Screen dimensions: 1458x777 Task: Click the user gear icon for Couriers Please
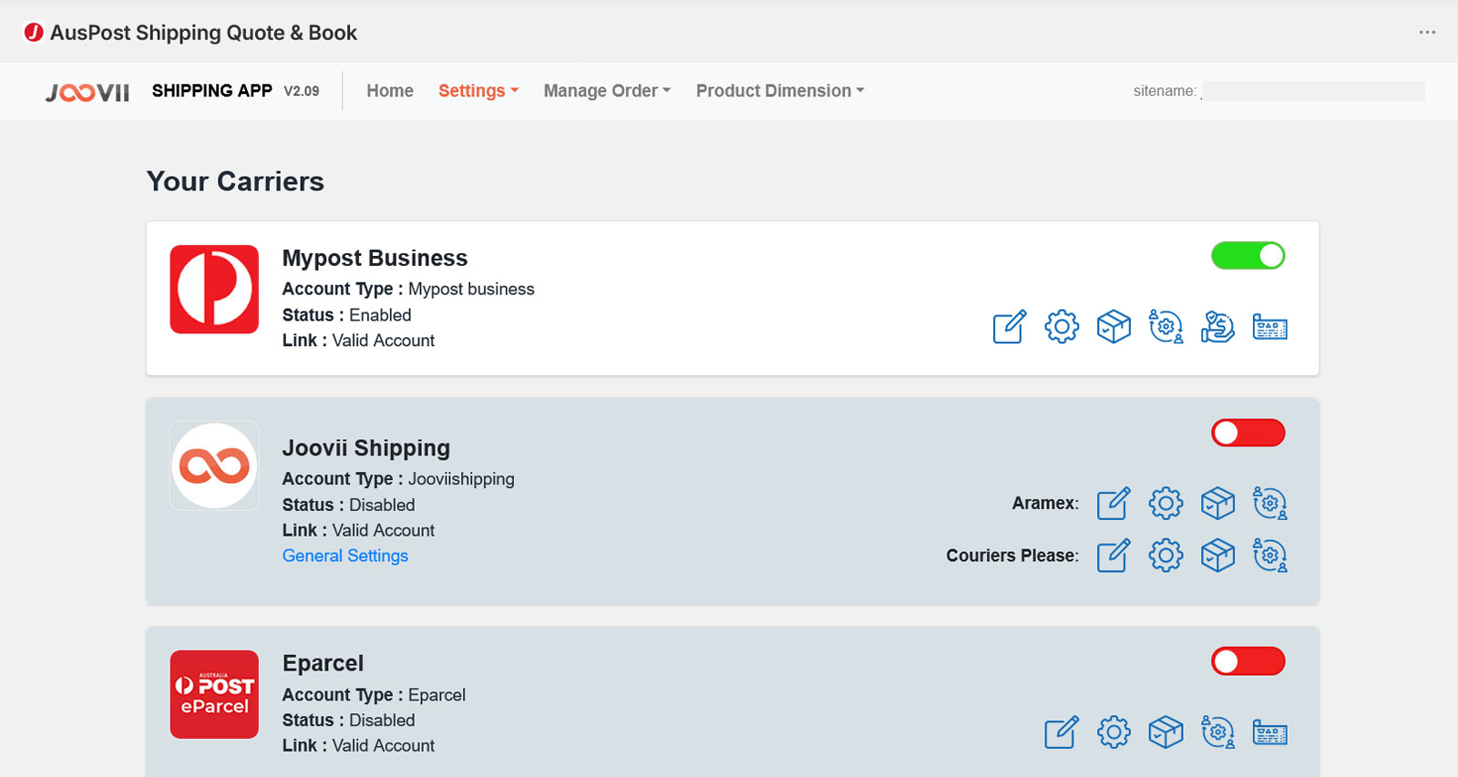[x=1269, y=556]
